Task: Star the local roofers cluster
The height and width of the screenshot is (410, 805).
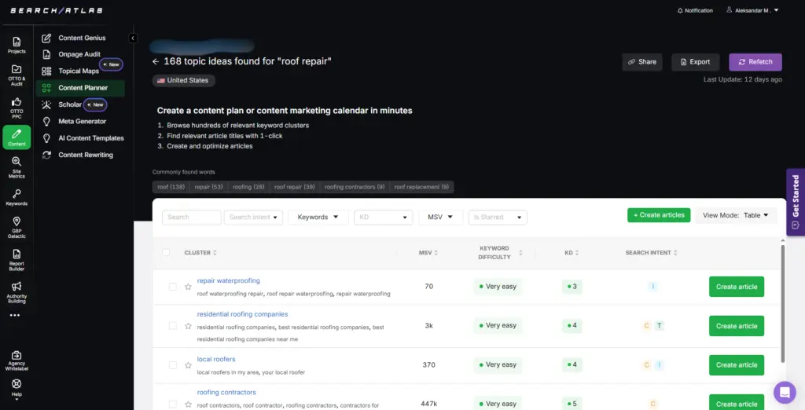Action: point(188,365)
